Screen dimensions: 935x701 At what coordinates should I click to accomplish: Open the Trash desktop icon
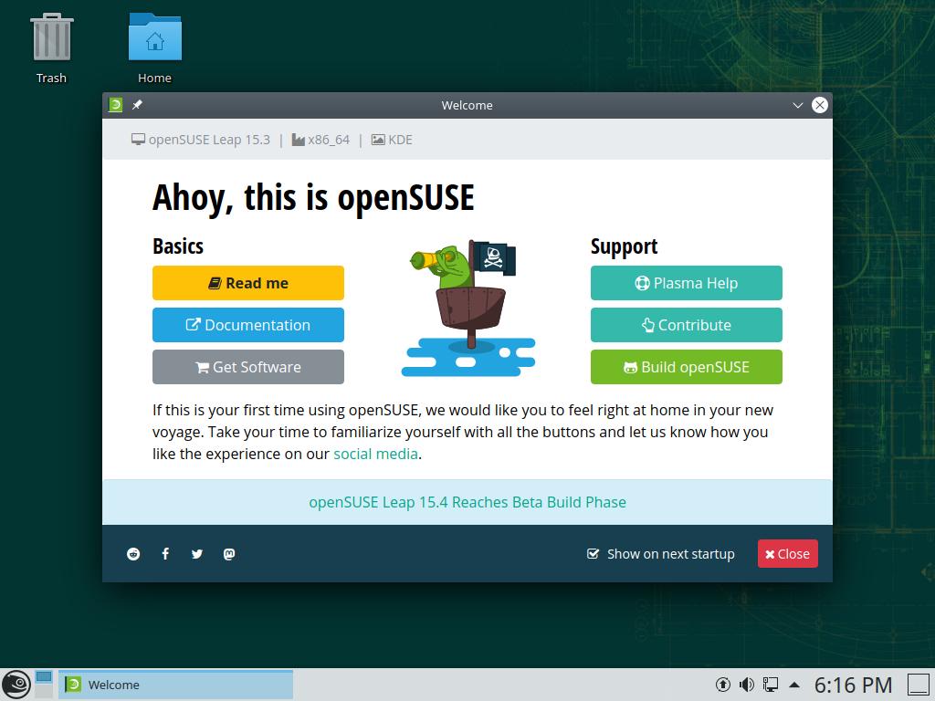click(x=51, y=49)
